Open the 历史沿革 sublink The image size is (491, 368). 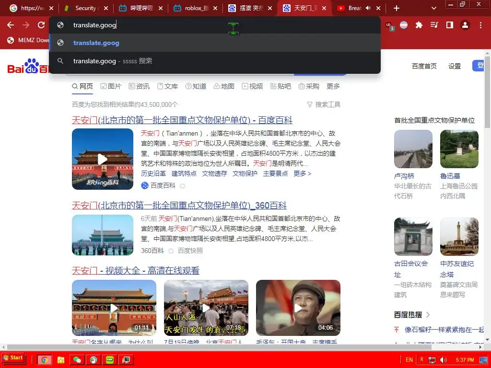point(153,173)
